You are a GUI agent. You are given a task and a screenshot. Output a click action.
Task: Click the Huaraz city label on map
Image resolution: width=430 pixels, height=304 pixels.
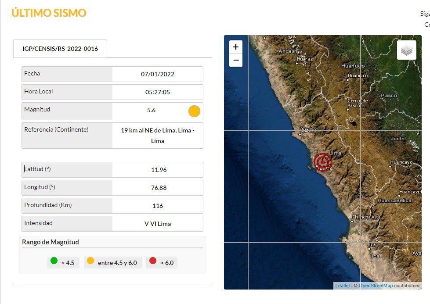(305, 59)
